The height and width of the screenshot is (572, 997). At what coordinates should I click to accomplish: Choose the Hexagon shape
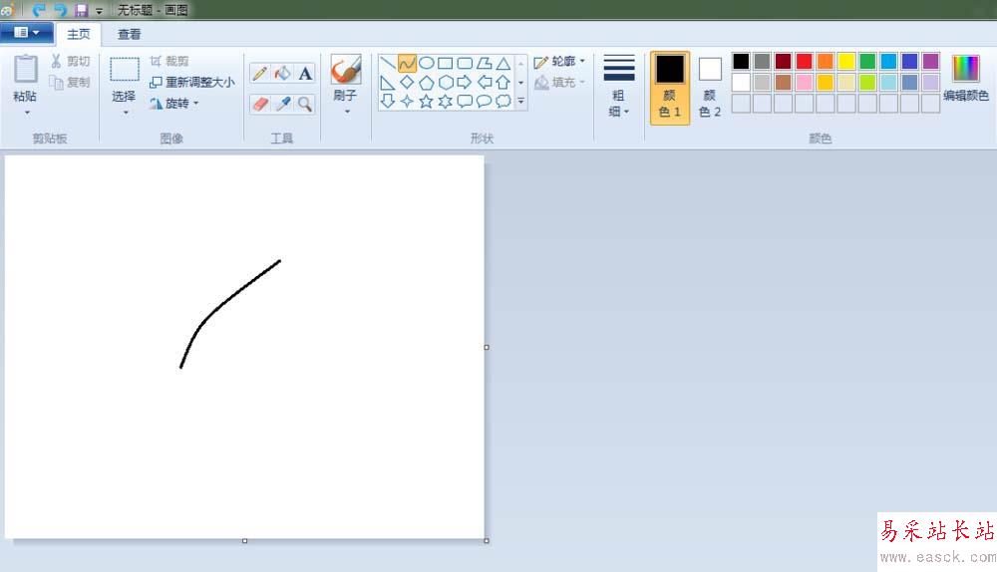[x=446, y=82]
